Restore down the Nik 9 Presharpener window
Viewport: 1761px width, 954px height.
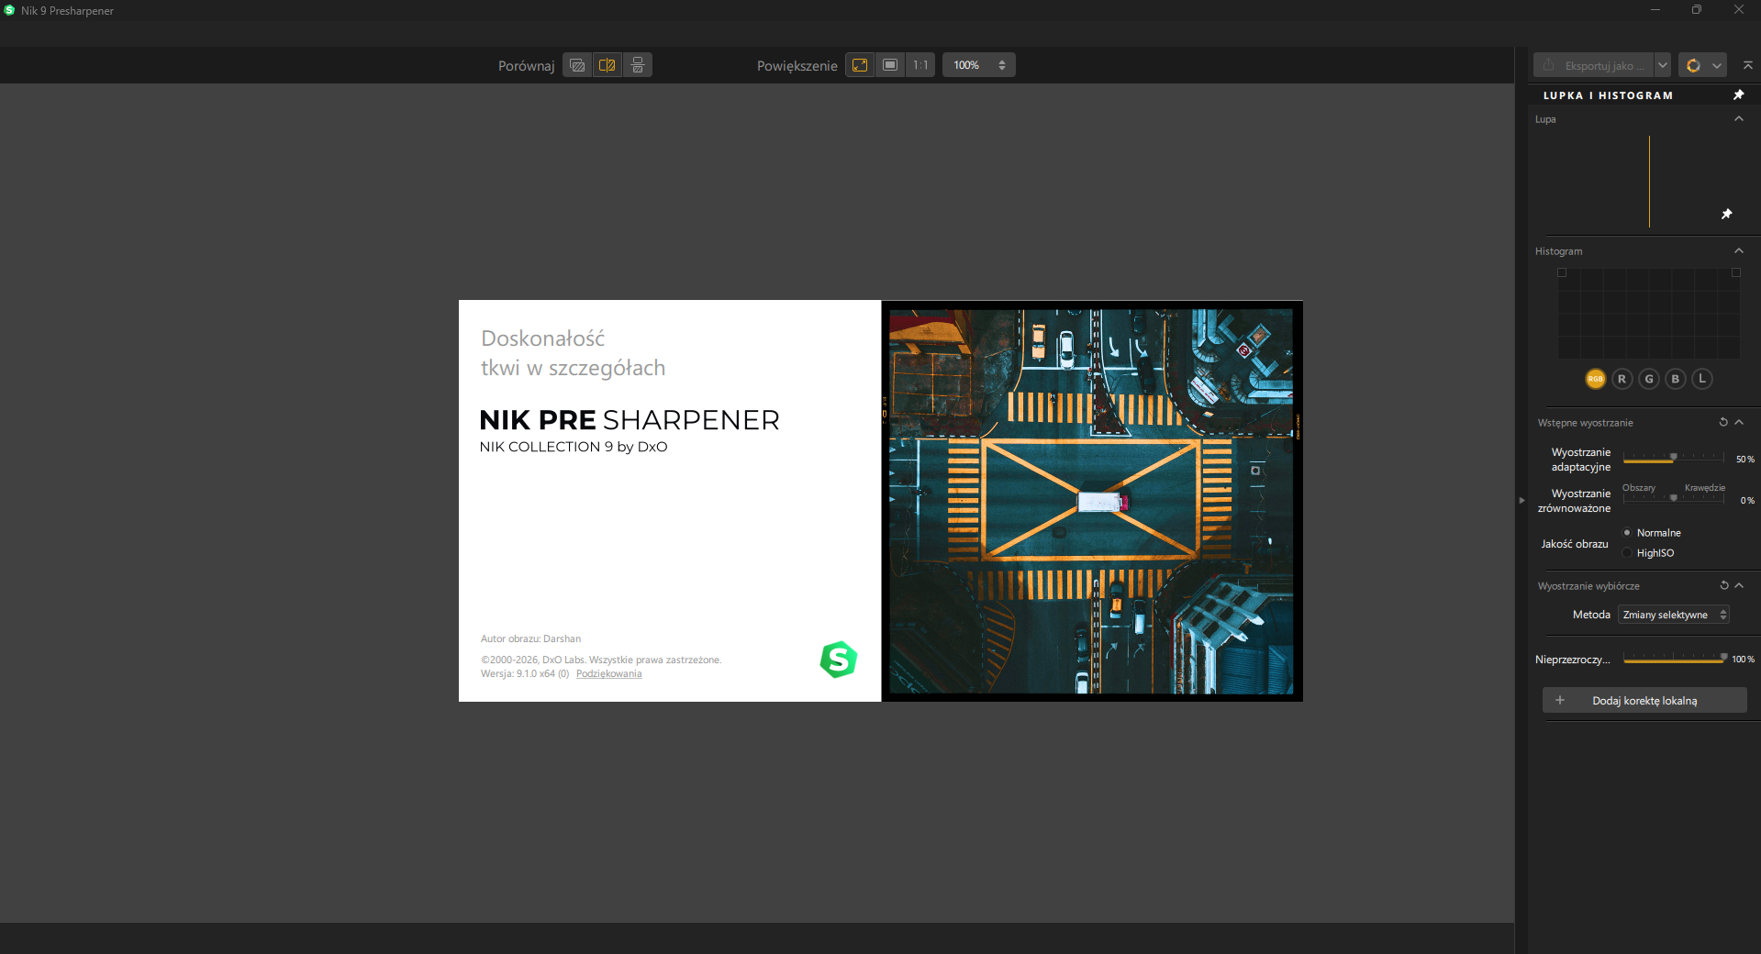tap(1697, 10)
